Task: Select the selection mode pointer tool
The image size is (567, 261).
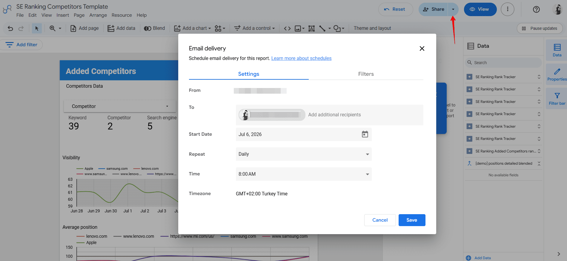Action: point(37,28)
